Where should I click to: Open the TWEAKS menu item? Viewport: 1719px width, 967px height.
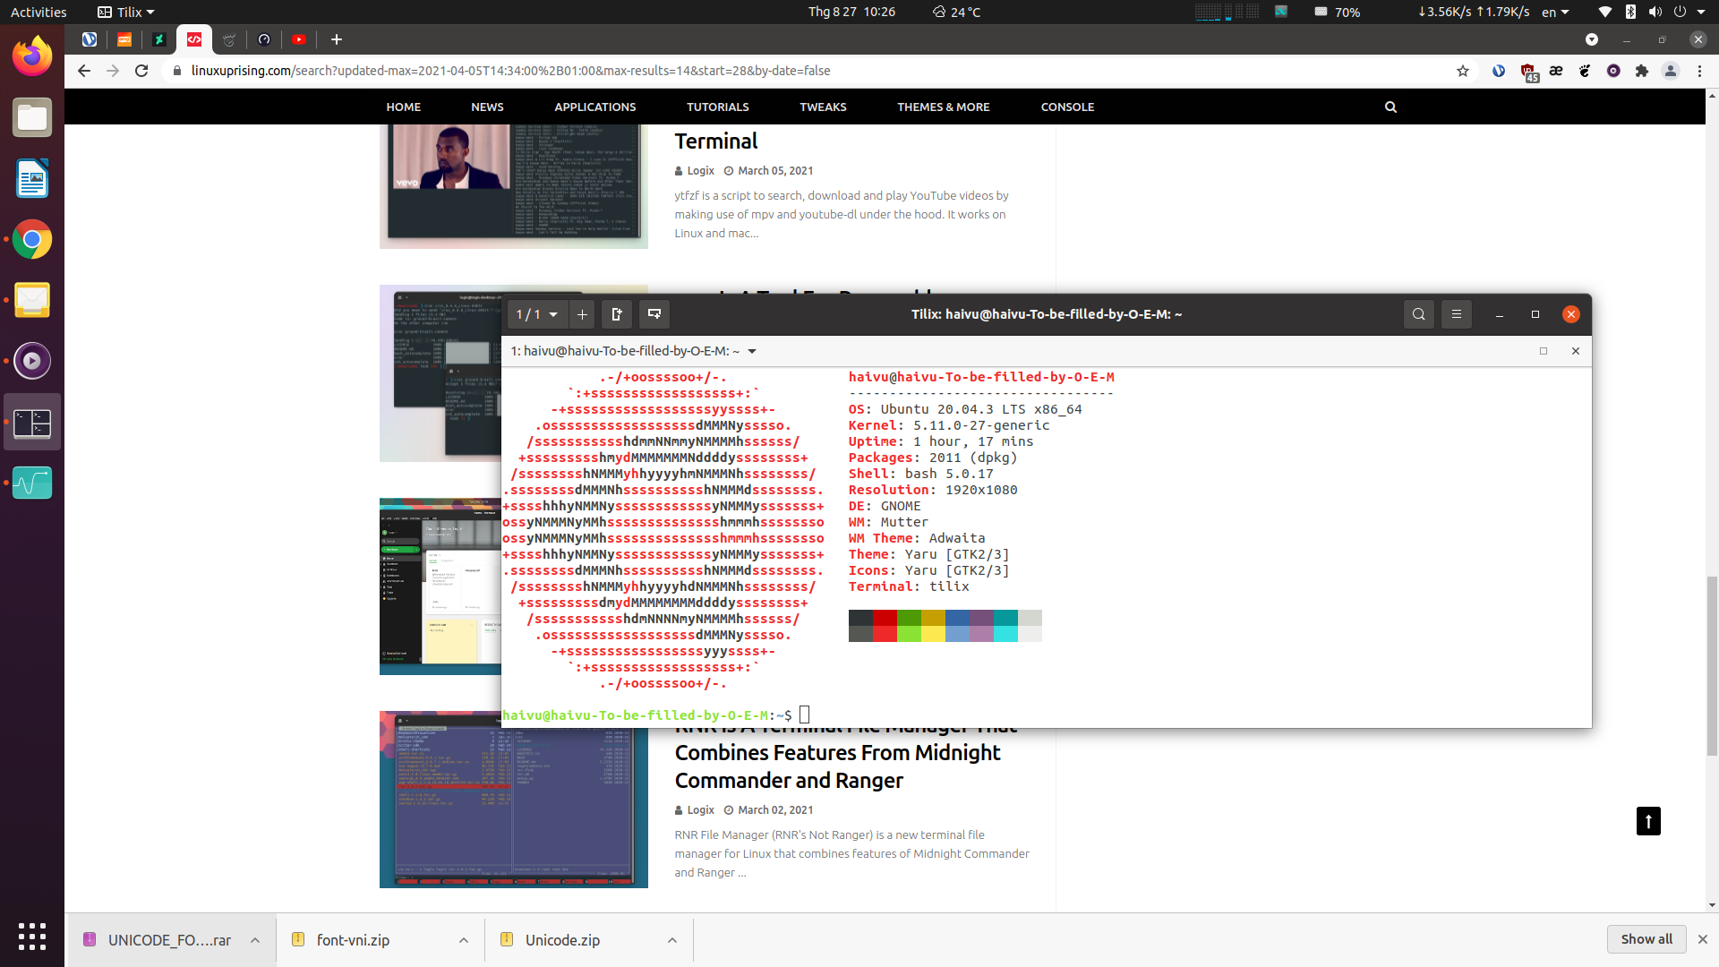(824, 107)
